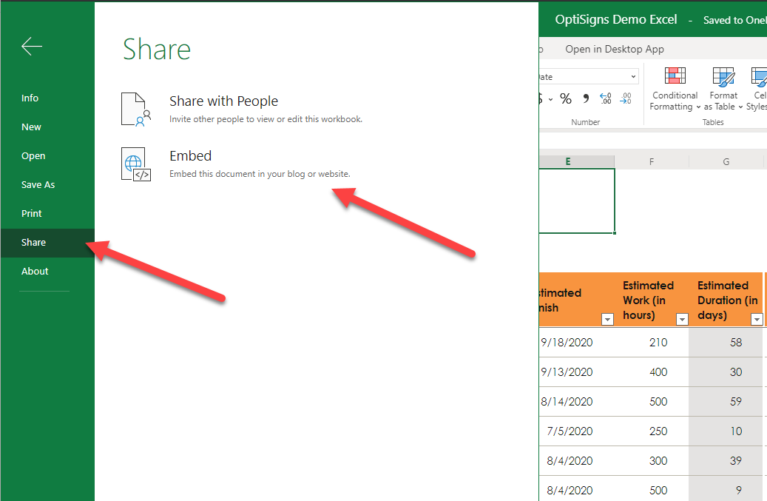Open Estimated Finish column filter dropdown
The height and width of the screenshot is (501, 767).
point(607,320)
